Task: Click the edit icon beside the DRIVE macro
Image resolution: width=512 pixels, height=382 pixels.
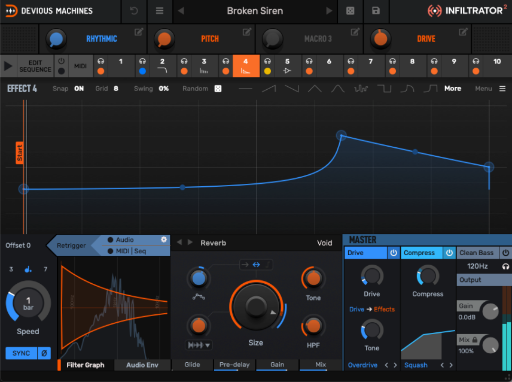Action: click(463, 32)
